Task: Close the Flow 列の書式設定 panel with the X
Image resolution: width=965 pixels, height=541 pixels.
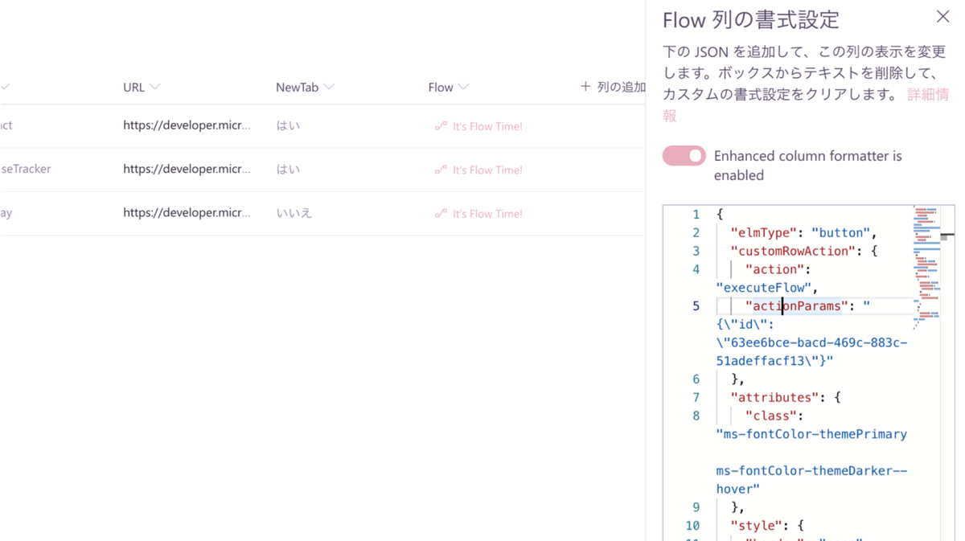Action: pos(942,16)
